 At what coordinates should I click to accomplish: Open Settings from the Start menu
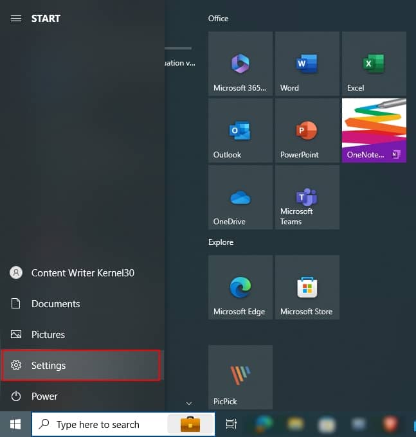pyautogui.click(x=81, y=366)
